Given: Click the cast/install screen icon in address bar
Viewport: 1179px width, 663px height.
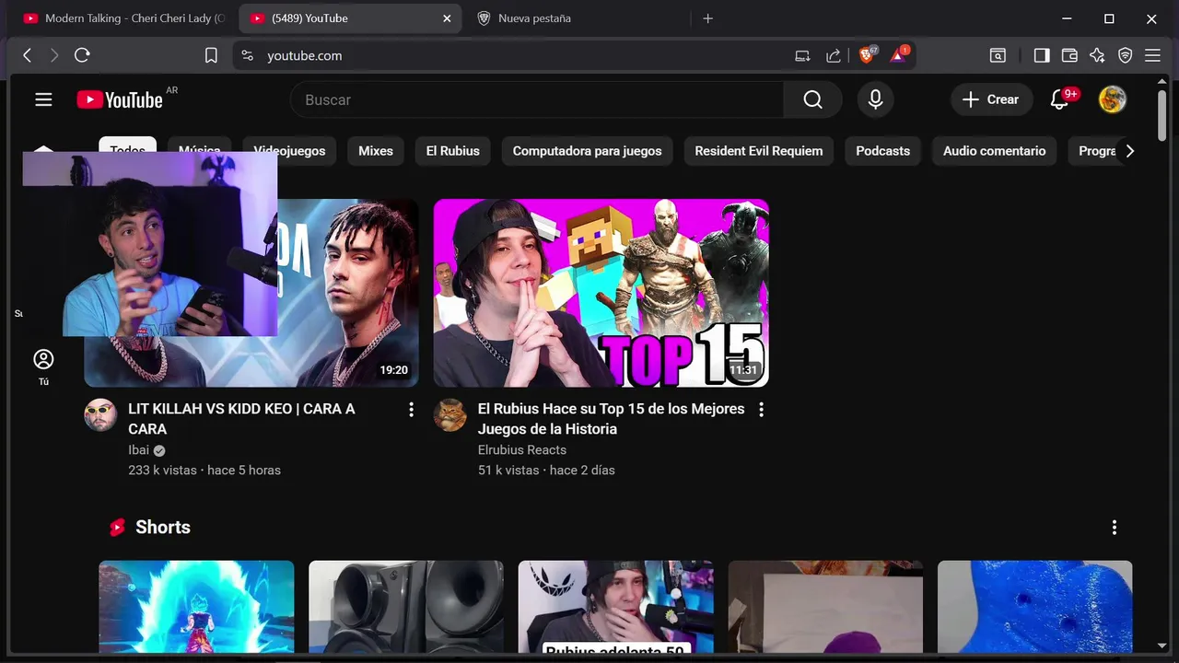Looking at the screenshot, I should pyautogui.click(x=802, y=55).
